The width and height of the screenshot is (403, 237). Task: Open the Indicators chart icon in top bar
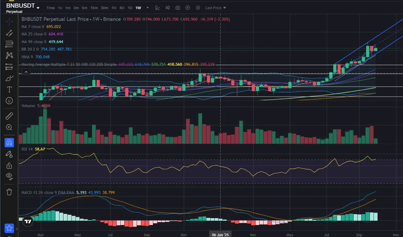(x=158, y=8)
